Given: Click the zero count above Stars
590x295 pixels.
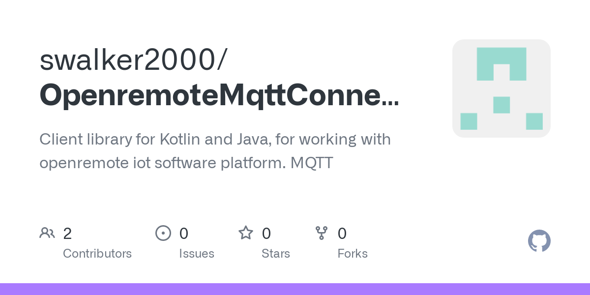Looking at the screenshot, I should coord(266,234).
